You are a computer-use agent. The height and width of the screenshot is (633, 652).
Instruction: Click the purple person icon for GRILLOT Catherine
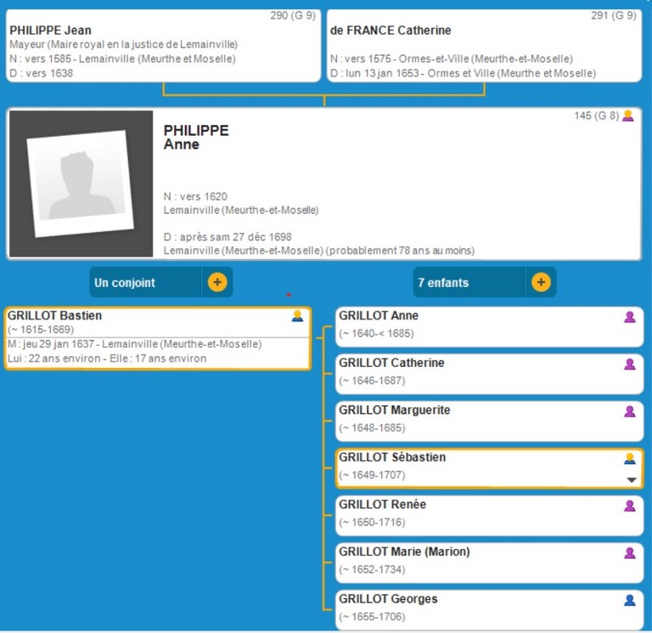coord(630,364)
